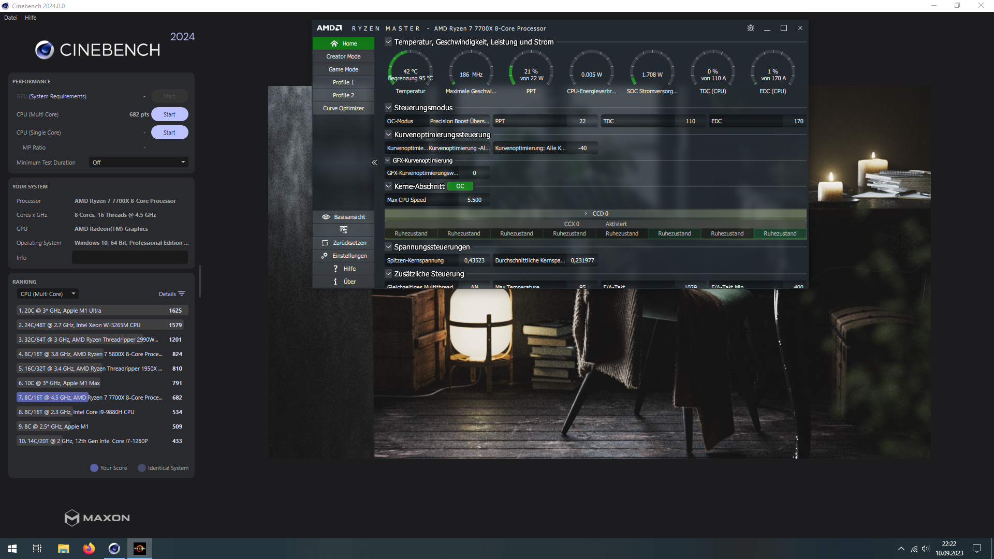Collapse the Ryzen Master sidebar with the double chevron
Screen dimensions: 994x559
coord(374,163)
